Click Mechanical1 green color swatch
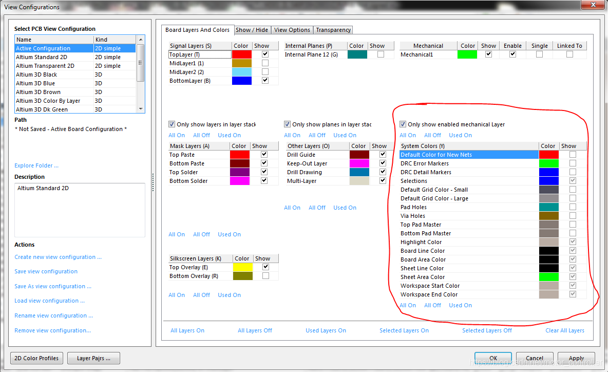608x372 pixels. [467, 54]
